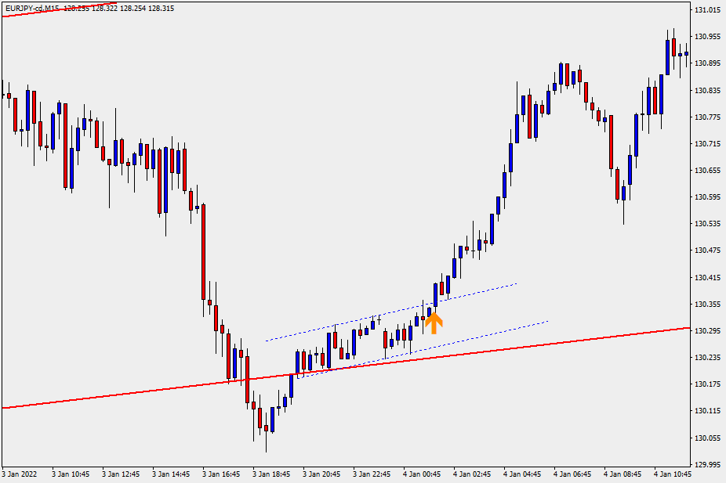726x483 pixels.
Task: Click the orange up arrow marker
Action: tap(433, 323)
